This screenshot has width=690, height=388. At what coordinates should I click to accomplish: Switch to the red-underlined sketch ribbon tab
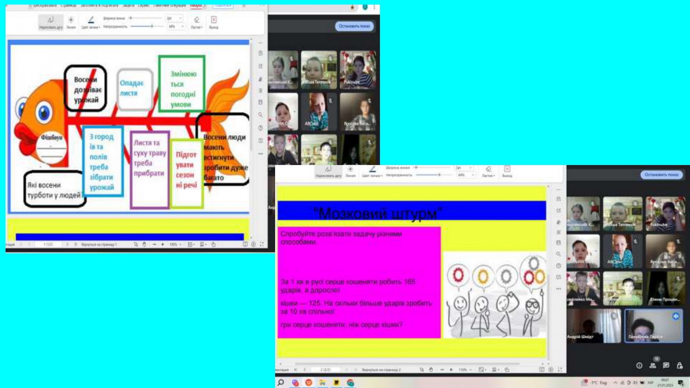[197, 5]
